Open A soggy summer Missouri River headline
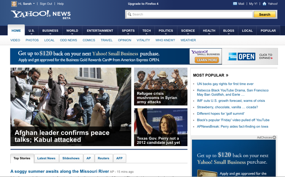 (59, 171)
